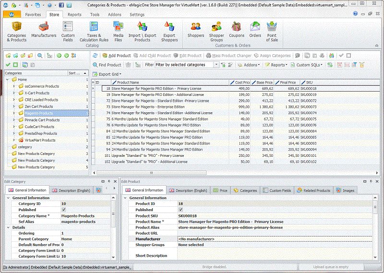Click the help icon in ribbon corner
384x273 pixels.
tap(355, 14)
